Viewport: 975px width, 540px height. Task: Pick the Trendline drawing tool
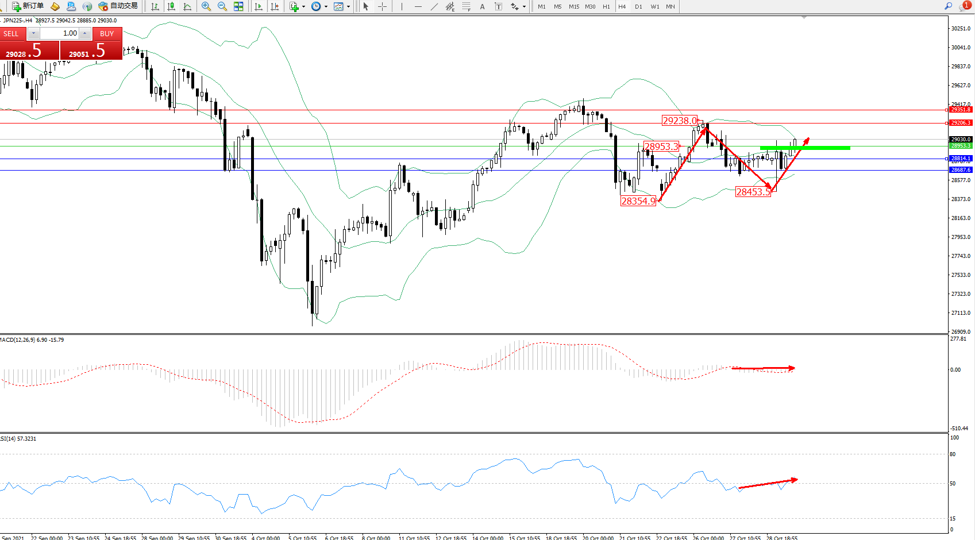434,6
